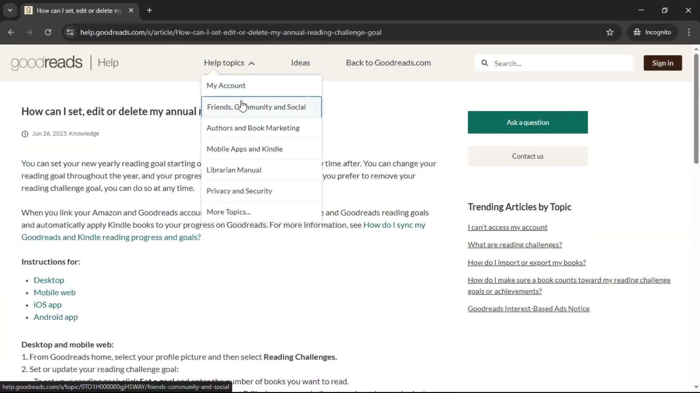Click the browser back arrow
Viewport: 700px width, 393px height.
(x=11, y=32)
